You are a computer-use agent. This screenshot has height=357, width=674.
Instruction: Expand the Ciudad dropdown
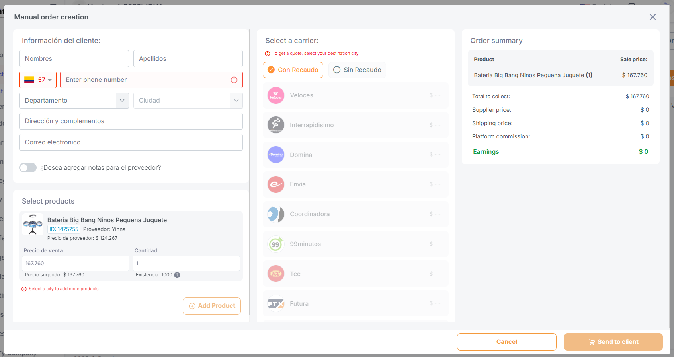pos(188,101)
